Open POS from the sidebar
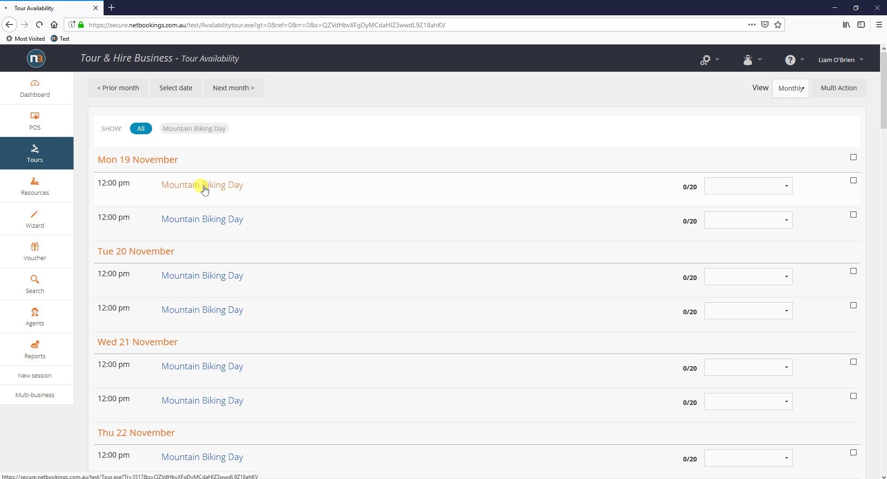This screenshot has height=479, width=887. click(35, 121)
